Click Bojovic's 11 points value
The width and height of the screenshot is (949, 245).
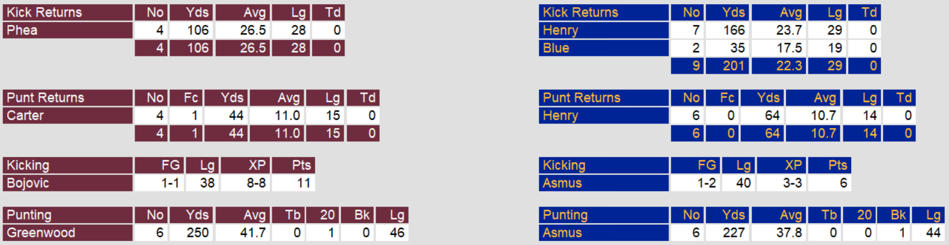[x=303, y=183]
